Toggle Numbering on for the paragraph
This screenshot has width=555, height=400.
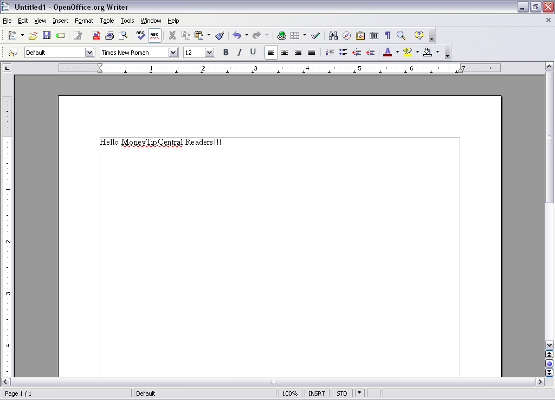point(330,53)
